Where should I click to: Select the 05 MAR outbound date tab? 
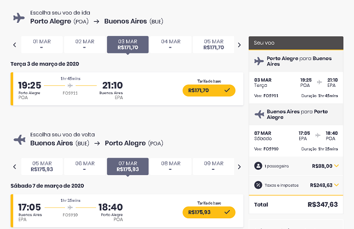(x=213, y=45)
